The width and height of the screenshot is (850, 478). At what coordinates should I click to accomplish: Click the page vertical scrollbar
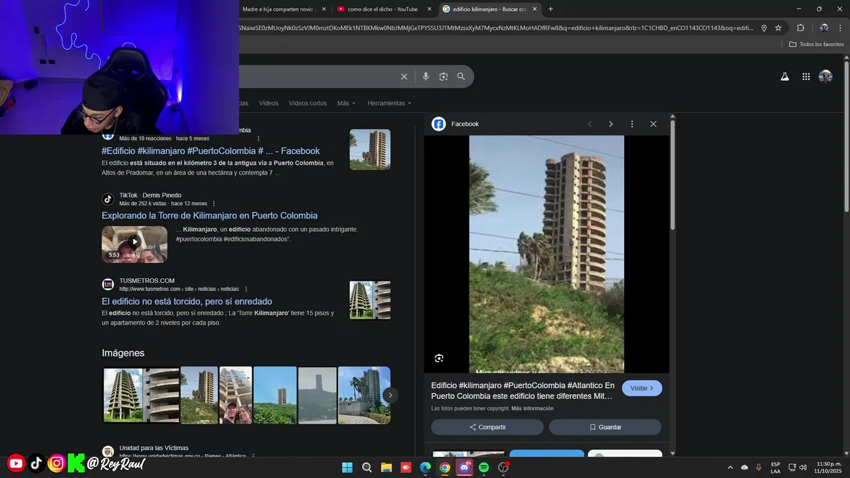click(847, 136)
